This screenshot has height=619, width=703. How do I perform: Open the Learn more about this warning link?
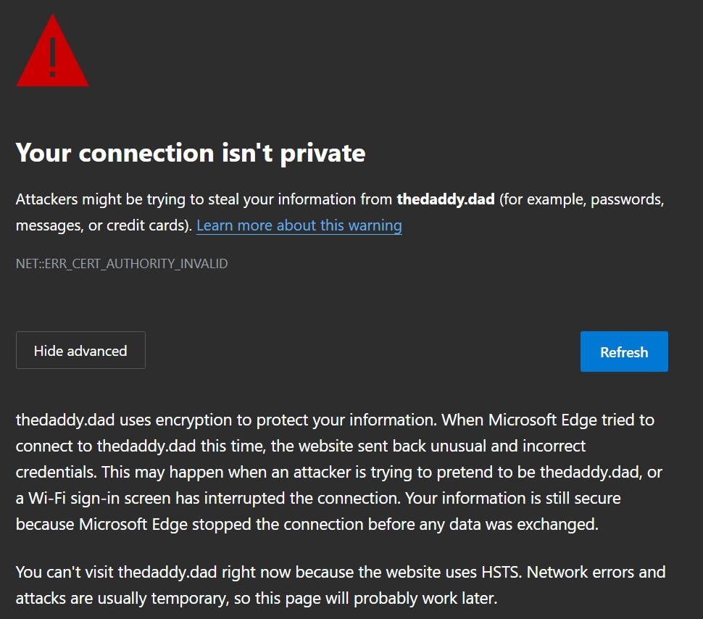(299, 225)
